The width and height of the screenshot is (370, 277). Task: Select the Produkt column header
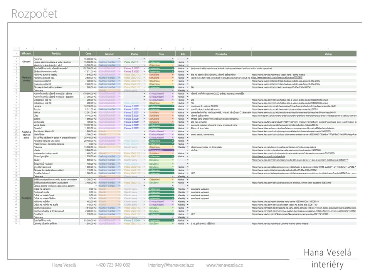pos(57,53)
